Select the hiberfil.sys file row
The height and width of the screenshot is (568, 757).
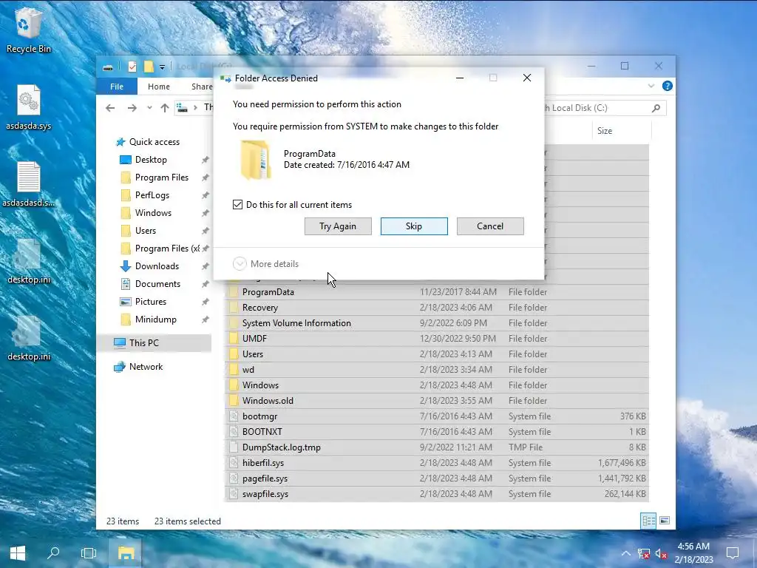click(x=437, y=463)
